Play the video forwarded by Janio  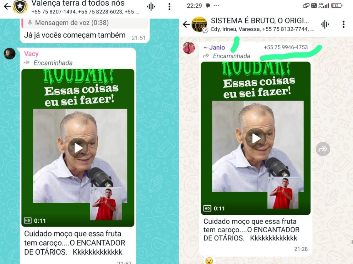(256, 138)
